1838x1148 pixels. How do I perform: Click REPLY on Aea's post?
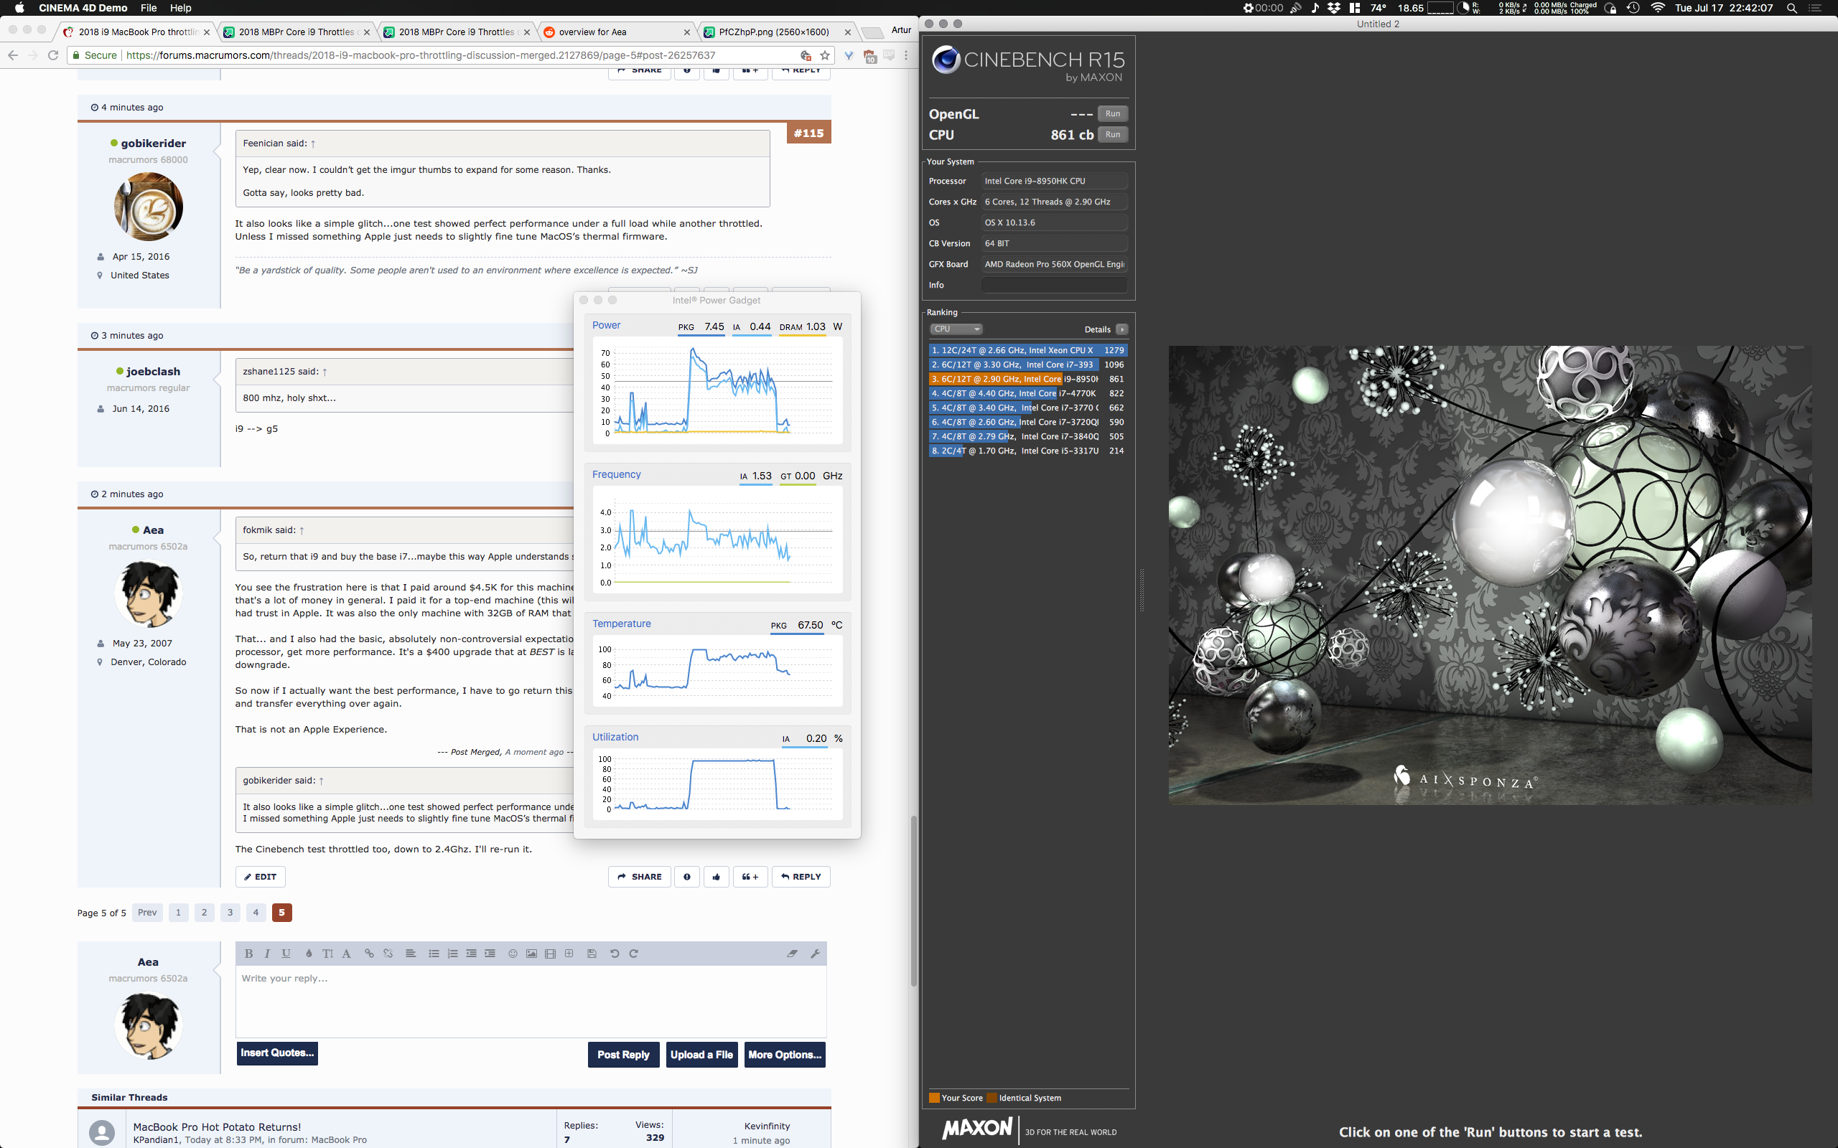pyautogui.click(x=801, y=877)
